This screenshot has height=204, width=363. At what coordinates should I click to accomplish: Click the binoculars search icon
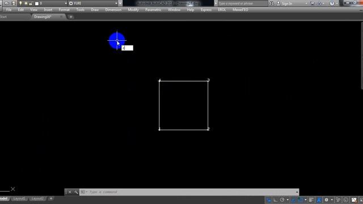[x=272, y=3]
